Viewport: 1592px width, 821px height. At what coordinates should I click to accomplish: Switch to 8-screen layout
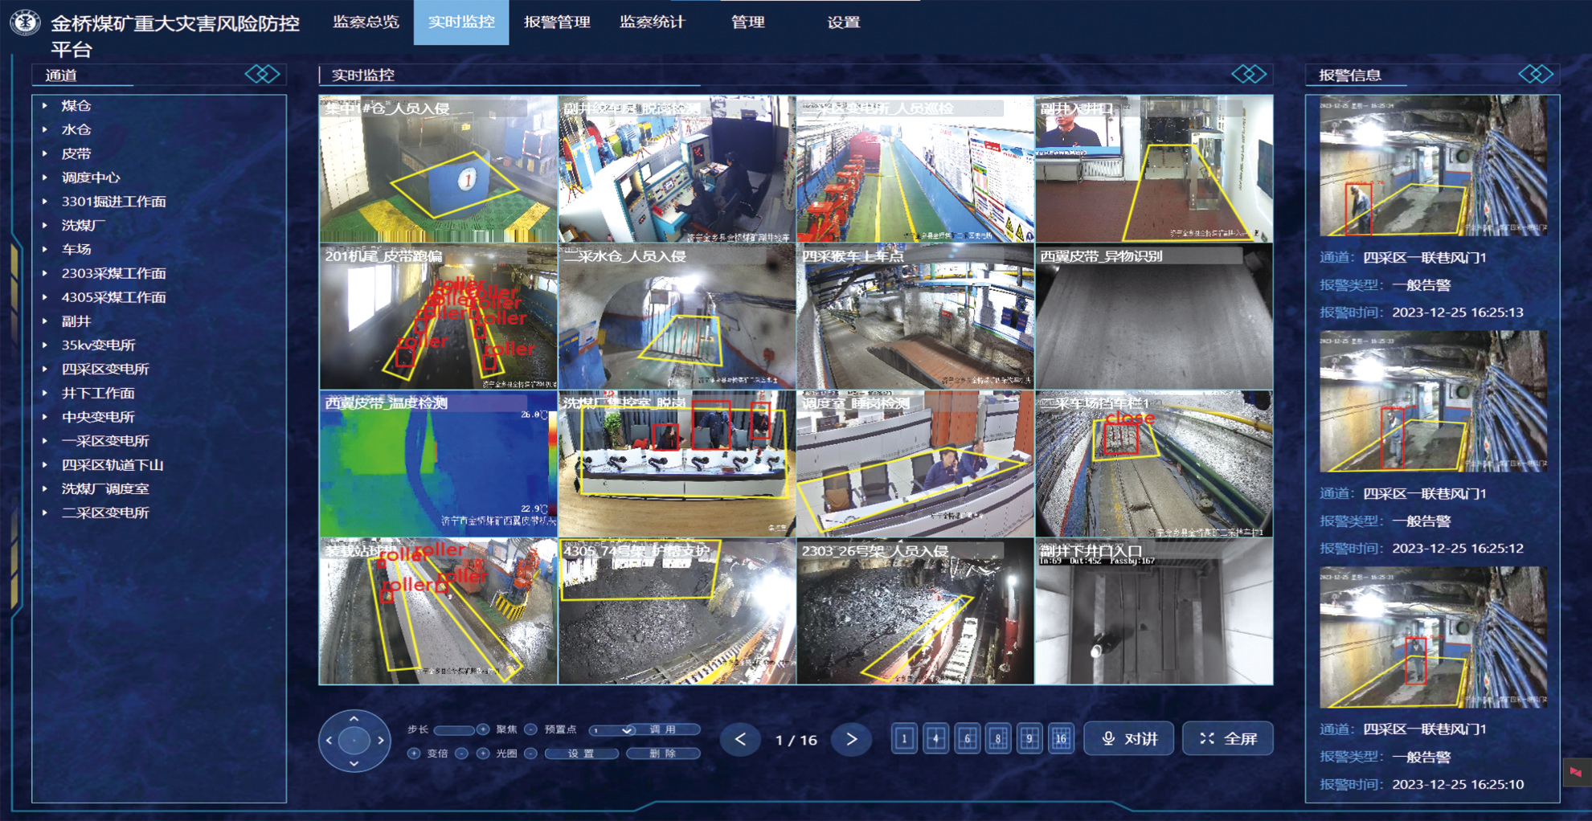pos(998,738)
